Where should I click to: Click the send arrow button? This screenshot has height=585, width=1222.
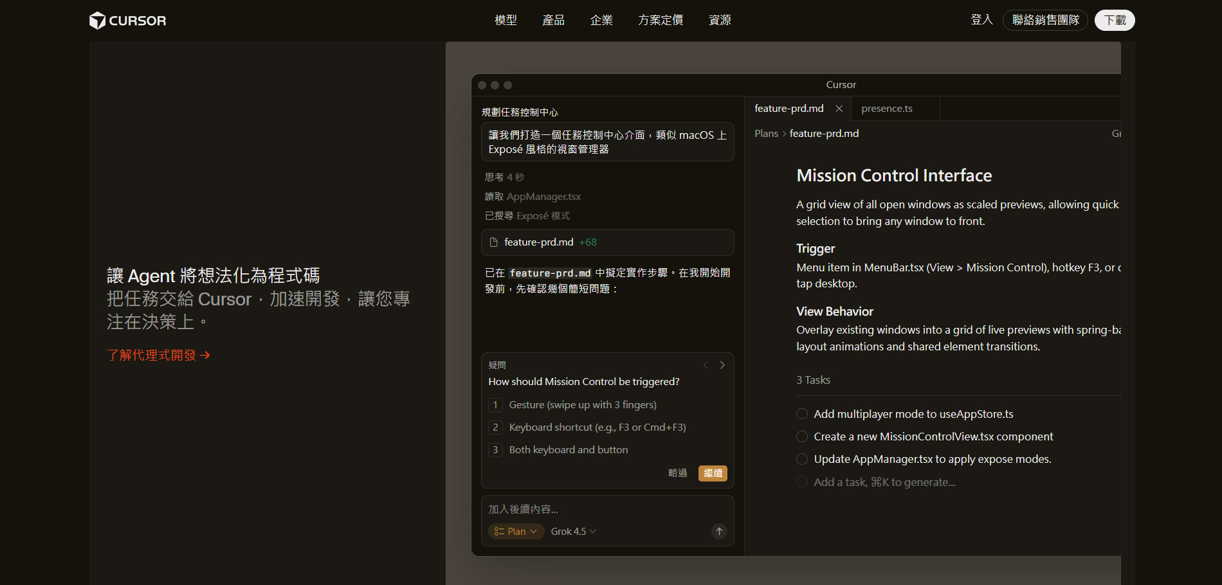(x=719, y=531)
